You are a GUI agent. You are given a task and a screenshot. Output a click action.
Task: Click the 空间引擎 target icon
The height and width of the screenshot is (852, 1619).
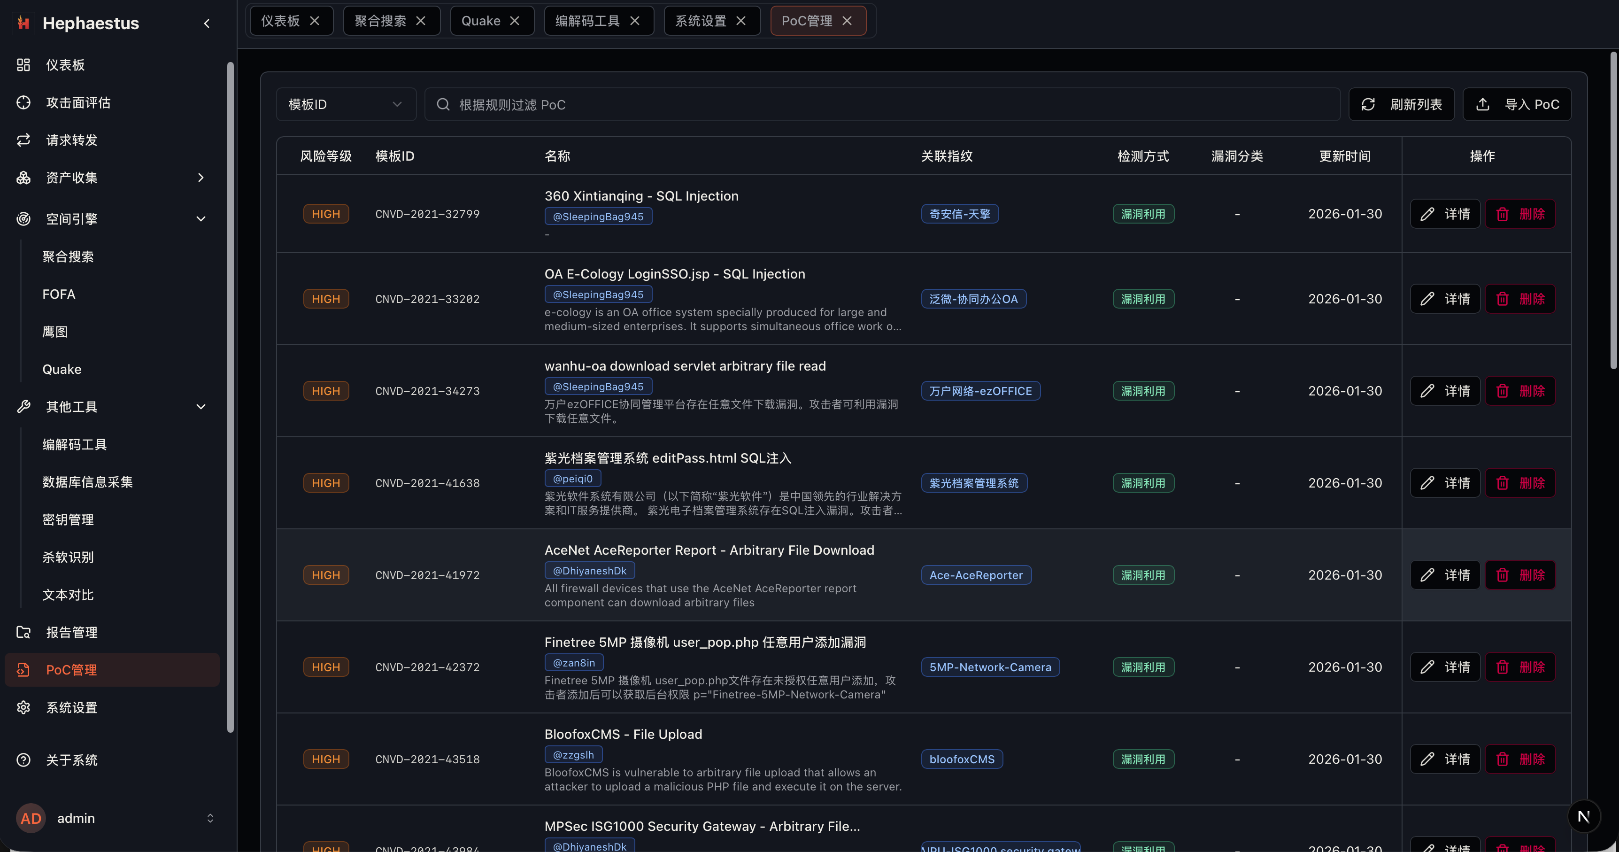23,218
